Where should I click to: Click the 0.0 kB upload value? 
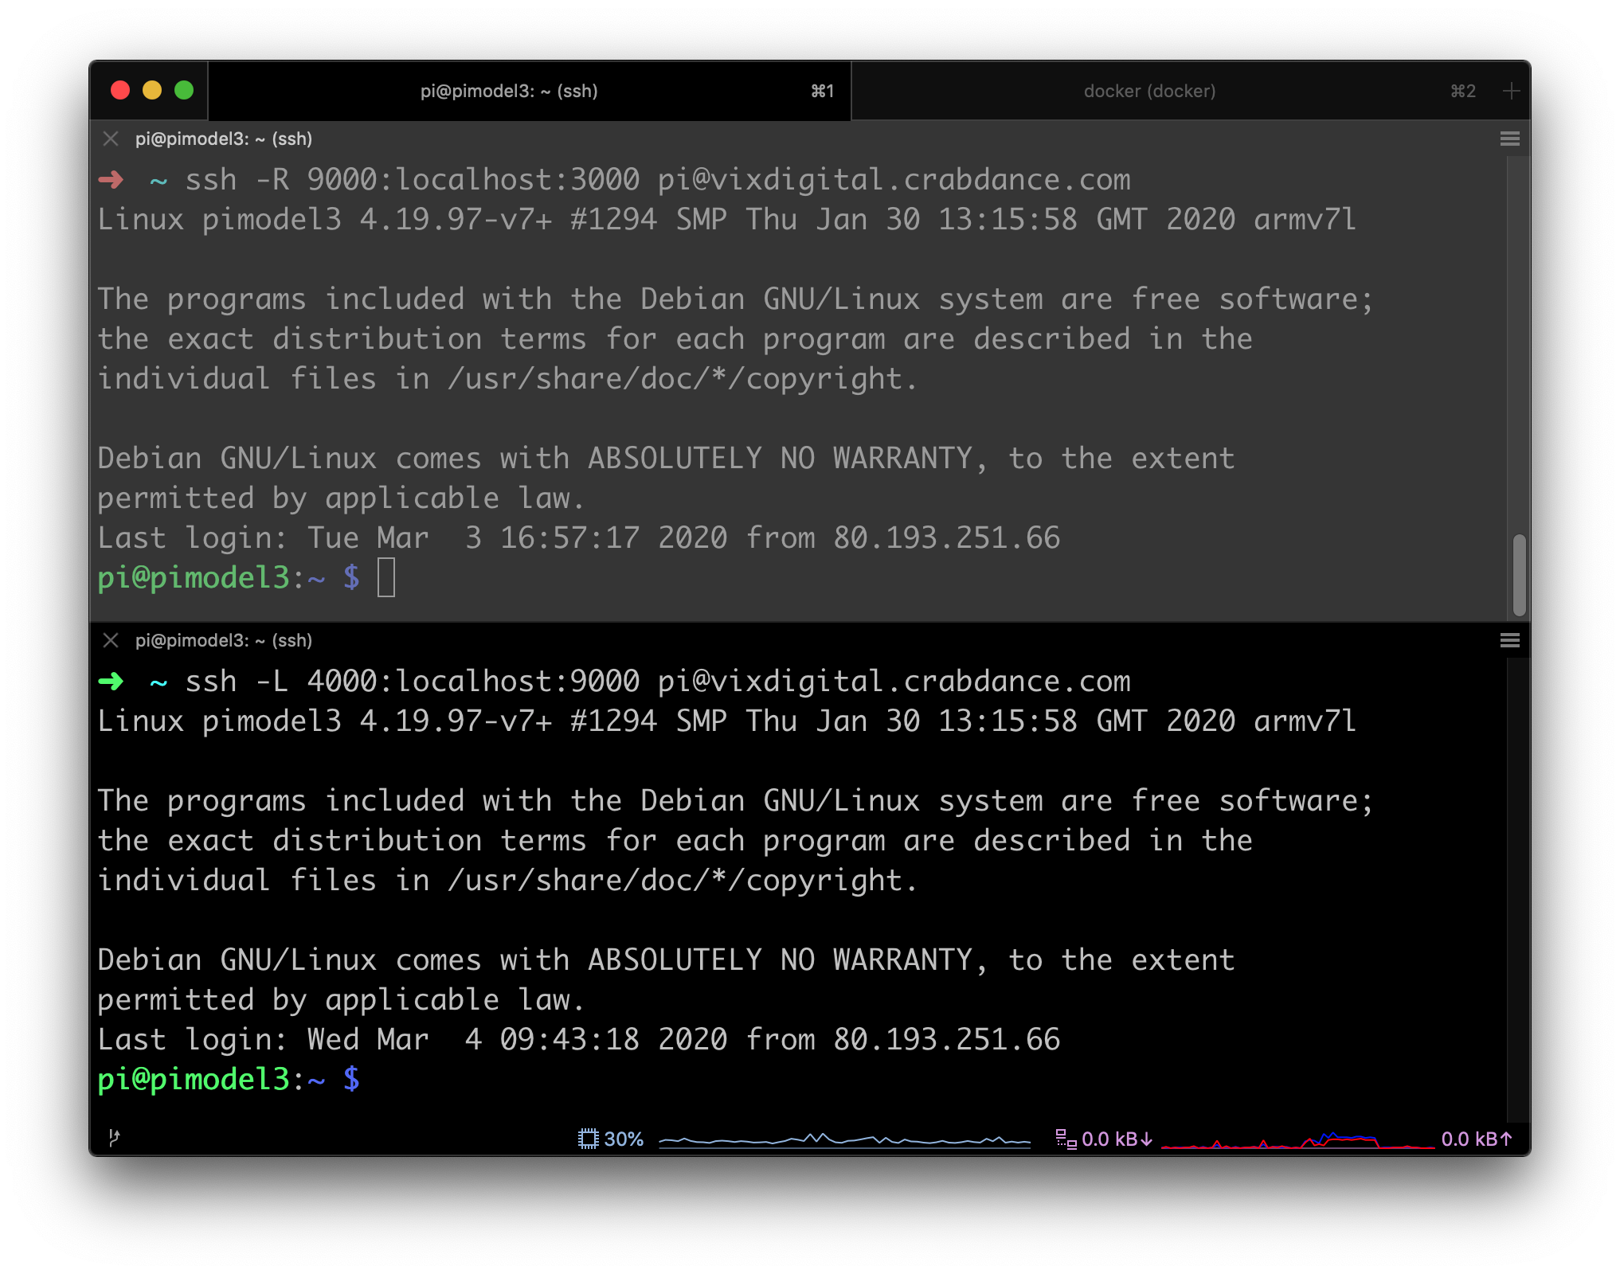click(x=1477, y=1139)
